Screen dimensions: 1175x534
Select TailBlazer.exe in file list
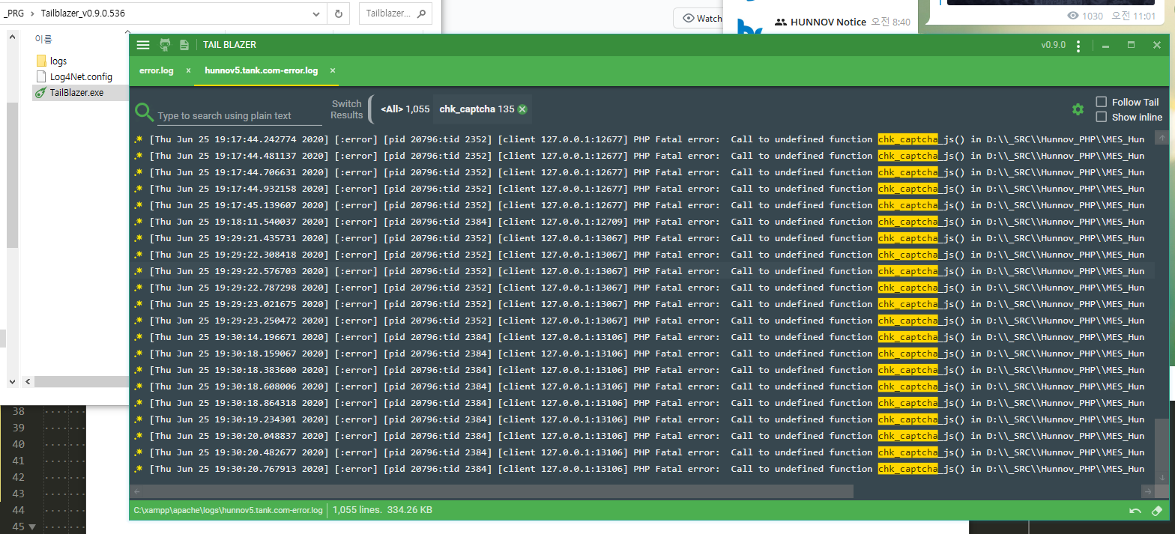click(76, 93)
